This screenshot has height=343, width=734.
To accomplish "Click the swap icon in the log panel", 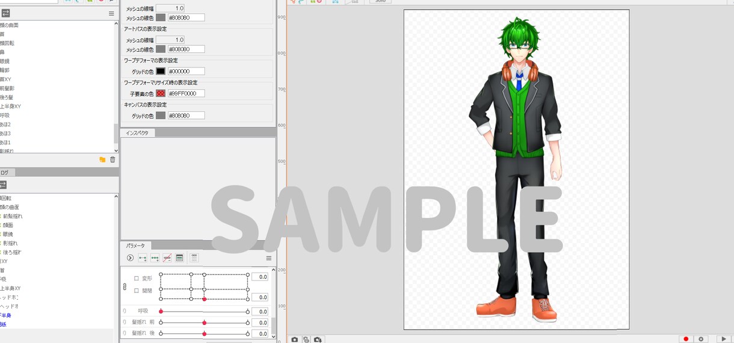I will pyautogui.click(x=4, y=185).
